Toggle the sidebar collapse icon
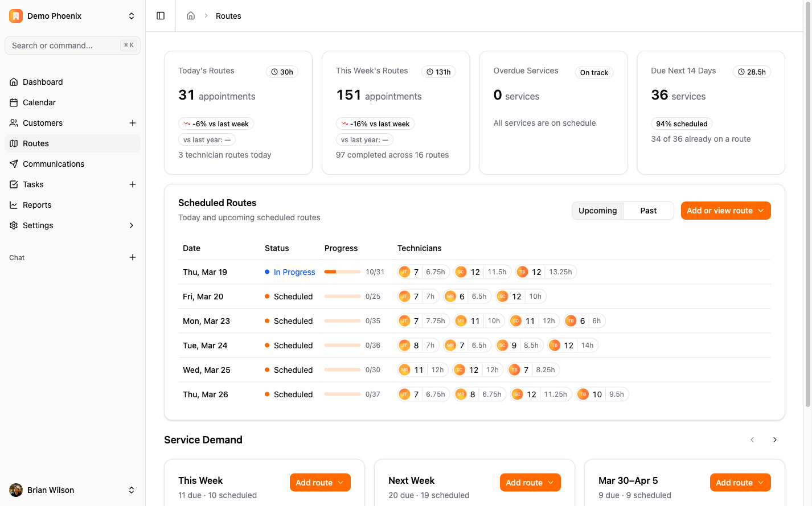The height and width of the screenshot is (506, 812). pos(161,16)
